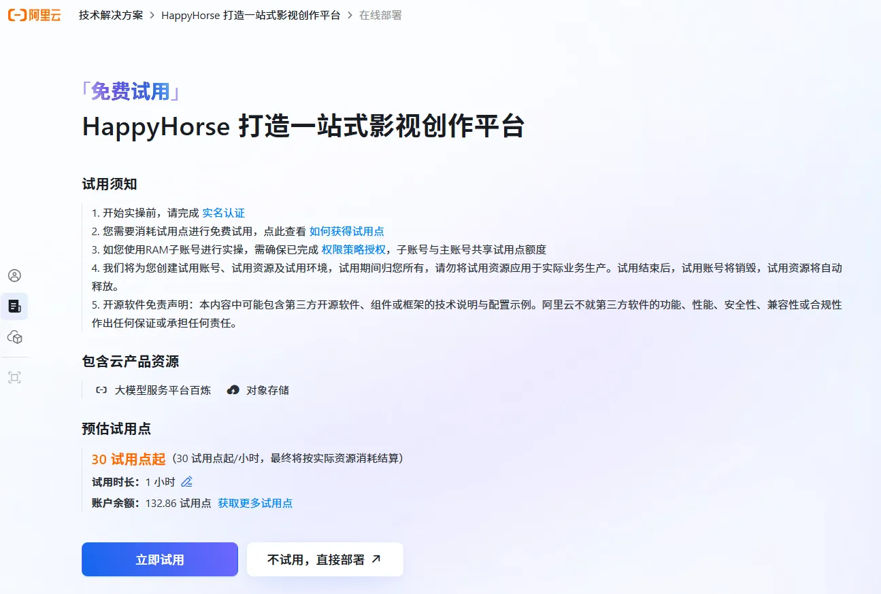
Task: Click the HappyHorse 打造一站式影视创作平台 title
Action: point(303,126)
